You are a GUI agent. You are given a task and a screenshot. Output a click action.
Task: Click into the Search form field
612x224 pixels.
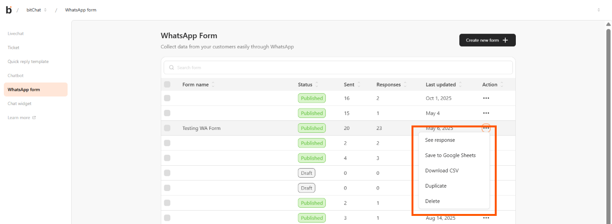(x=338, y=67)
